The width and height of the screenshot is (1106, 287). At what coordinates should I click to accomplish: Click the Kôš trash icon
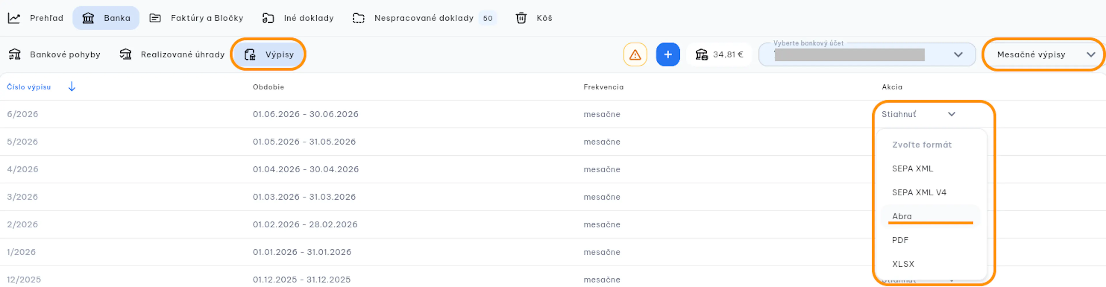pyautogui.click(x=521, y=18)
